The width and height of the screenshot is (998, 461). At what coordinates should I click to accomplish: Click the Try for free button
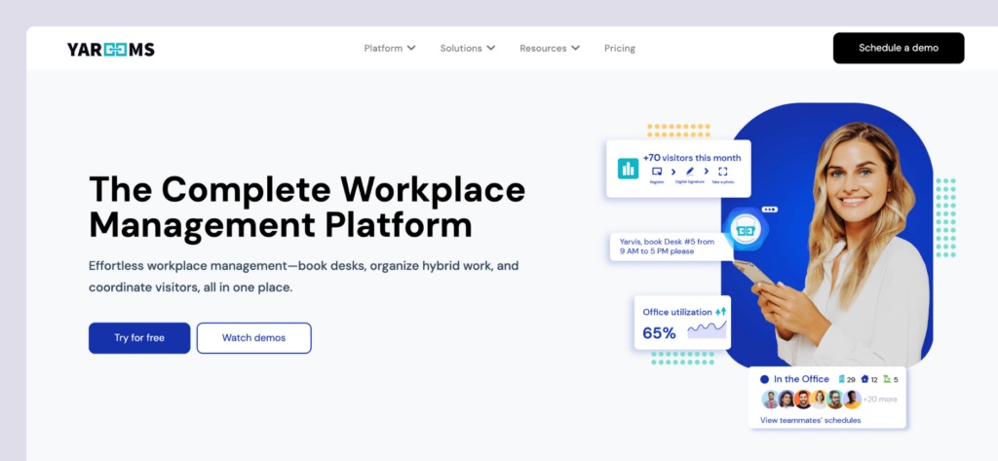click(139, 338)
